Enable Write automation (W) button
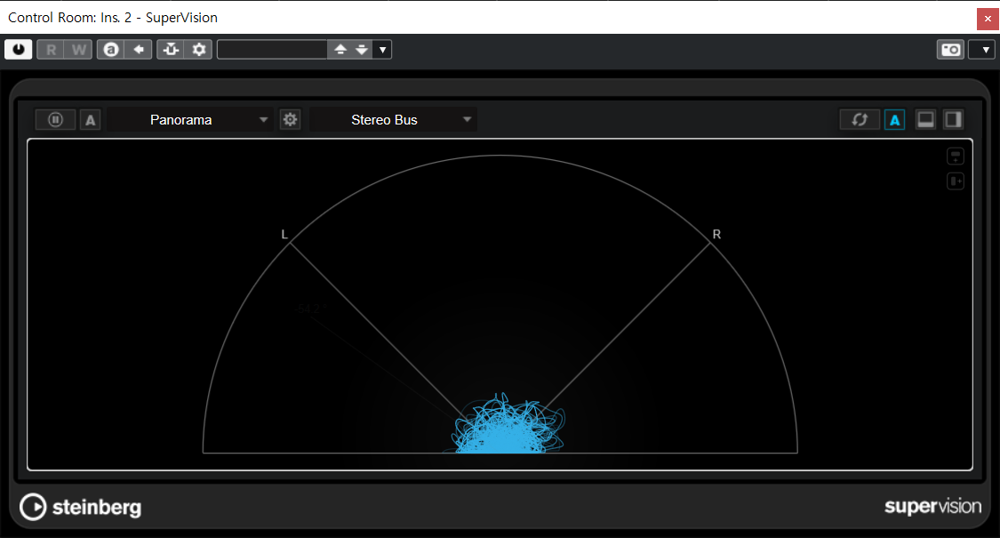1000x538 pixels. [x=79, y=50]
